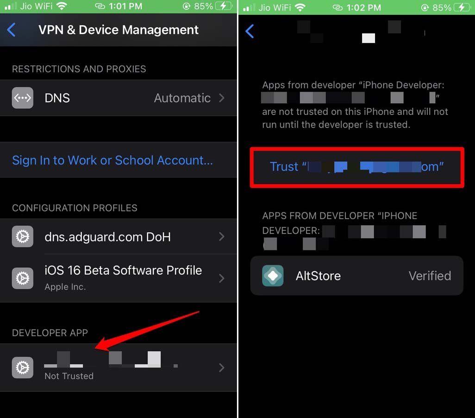This screenshot has width=475, height=418.
Task: Tap 1:02 PM clock in status bar
Action: [363, 7]
